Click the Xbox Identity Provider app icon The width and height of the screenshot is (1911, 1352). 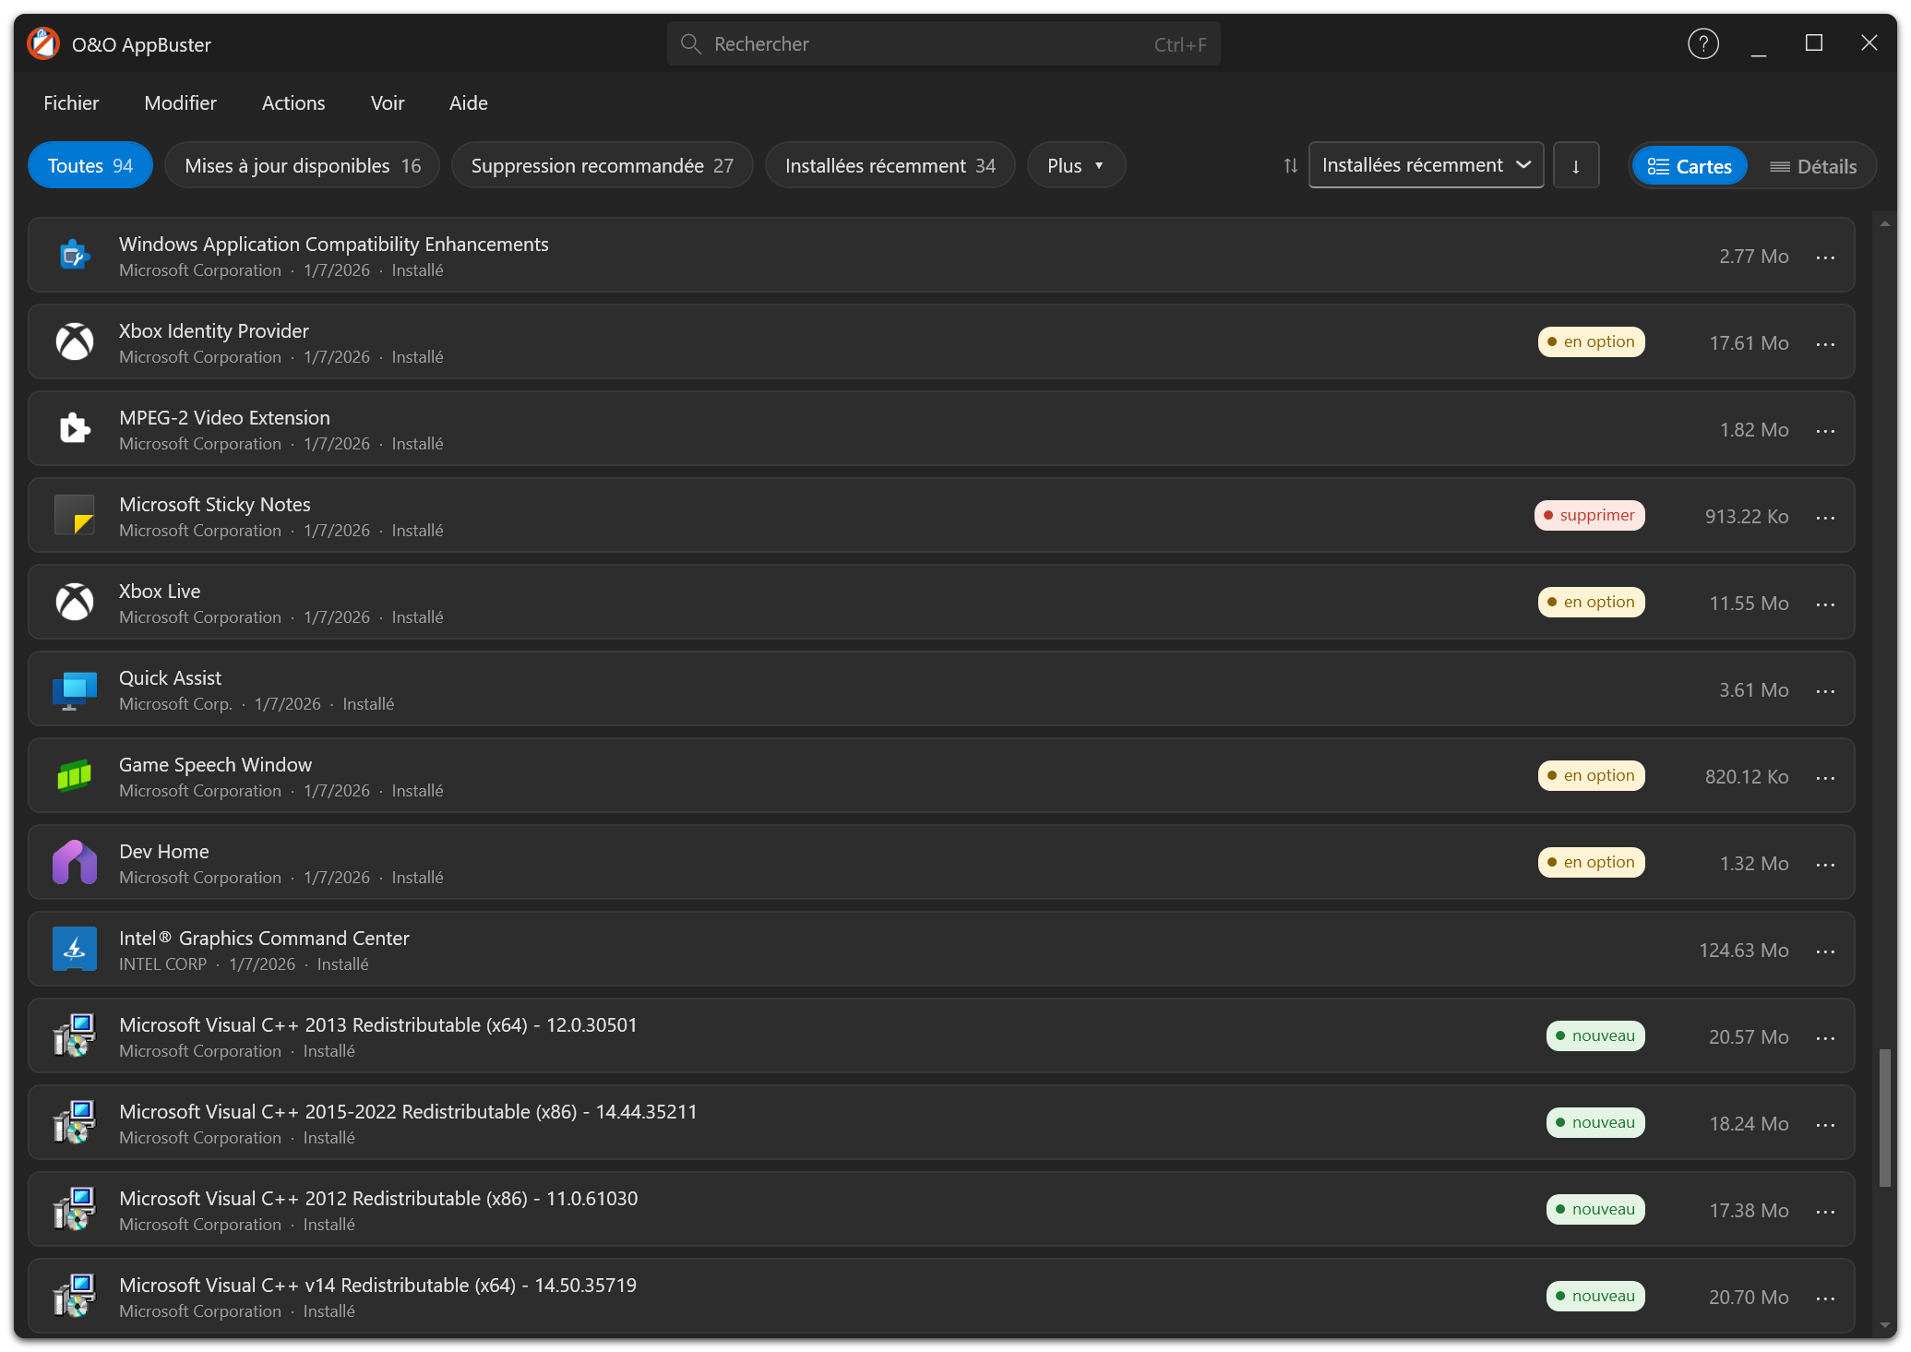tap(75, 342)
